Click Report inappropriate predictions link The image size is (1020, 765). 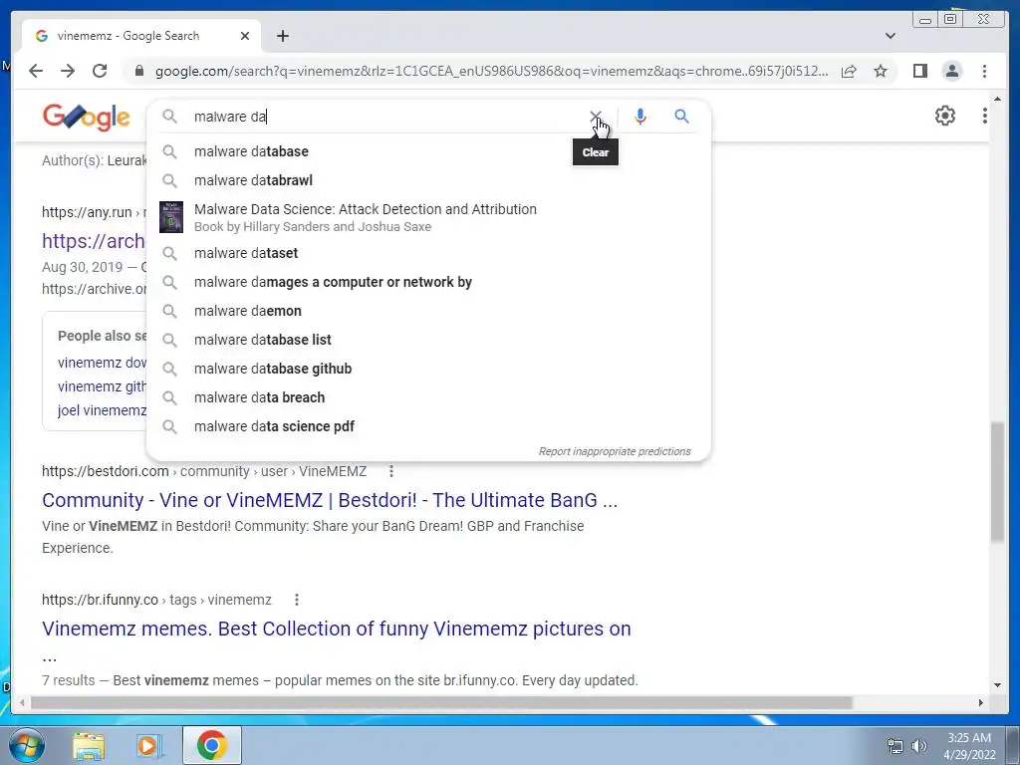[x=614, y=451]
